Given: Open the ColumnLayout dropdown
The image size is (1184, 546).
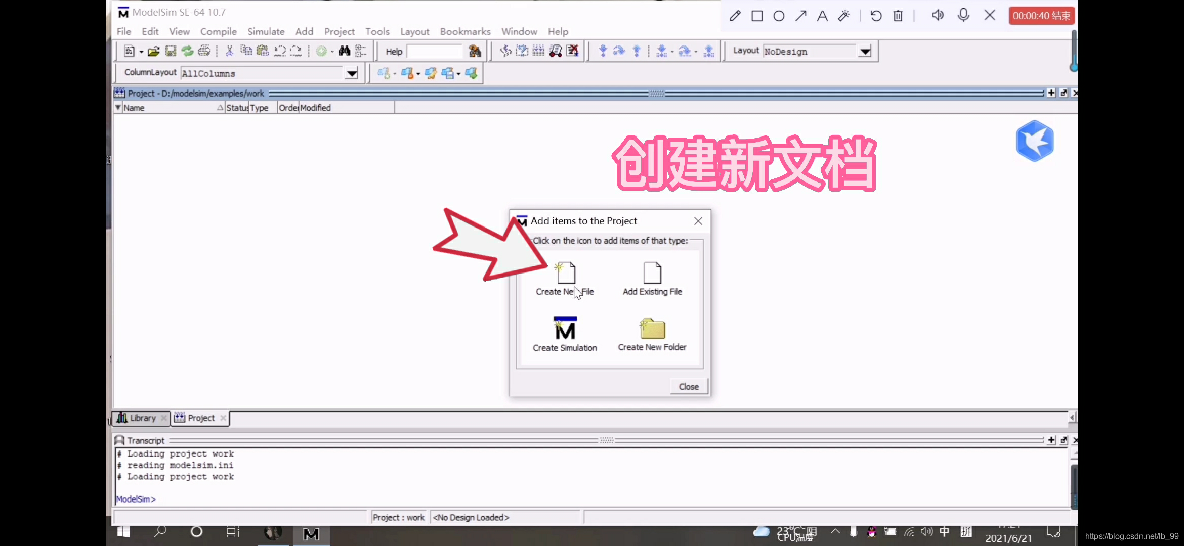Looking at the screenshot, I should (x=351, y=73).
